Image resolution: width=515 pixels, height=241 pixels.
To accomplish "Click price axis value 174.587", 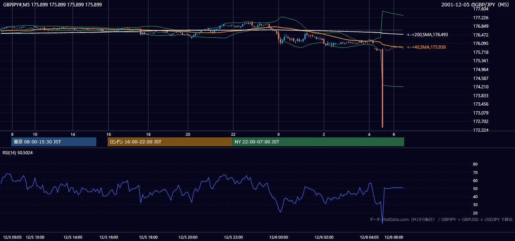I will point(480,78).
